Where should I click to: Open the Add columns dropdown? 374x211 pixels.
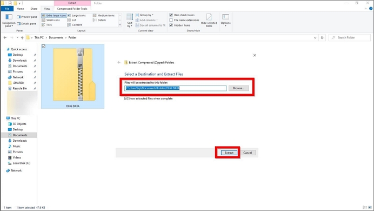tap(146, 20)
